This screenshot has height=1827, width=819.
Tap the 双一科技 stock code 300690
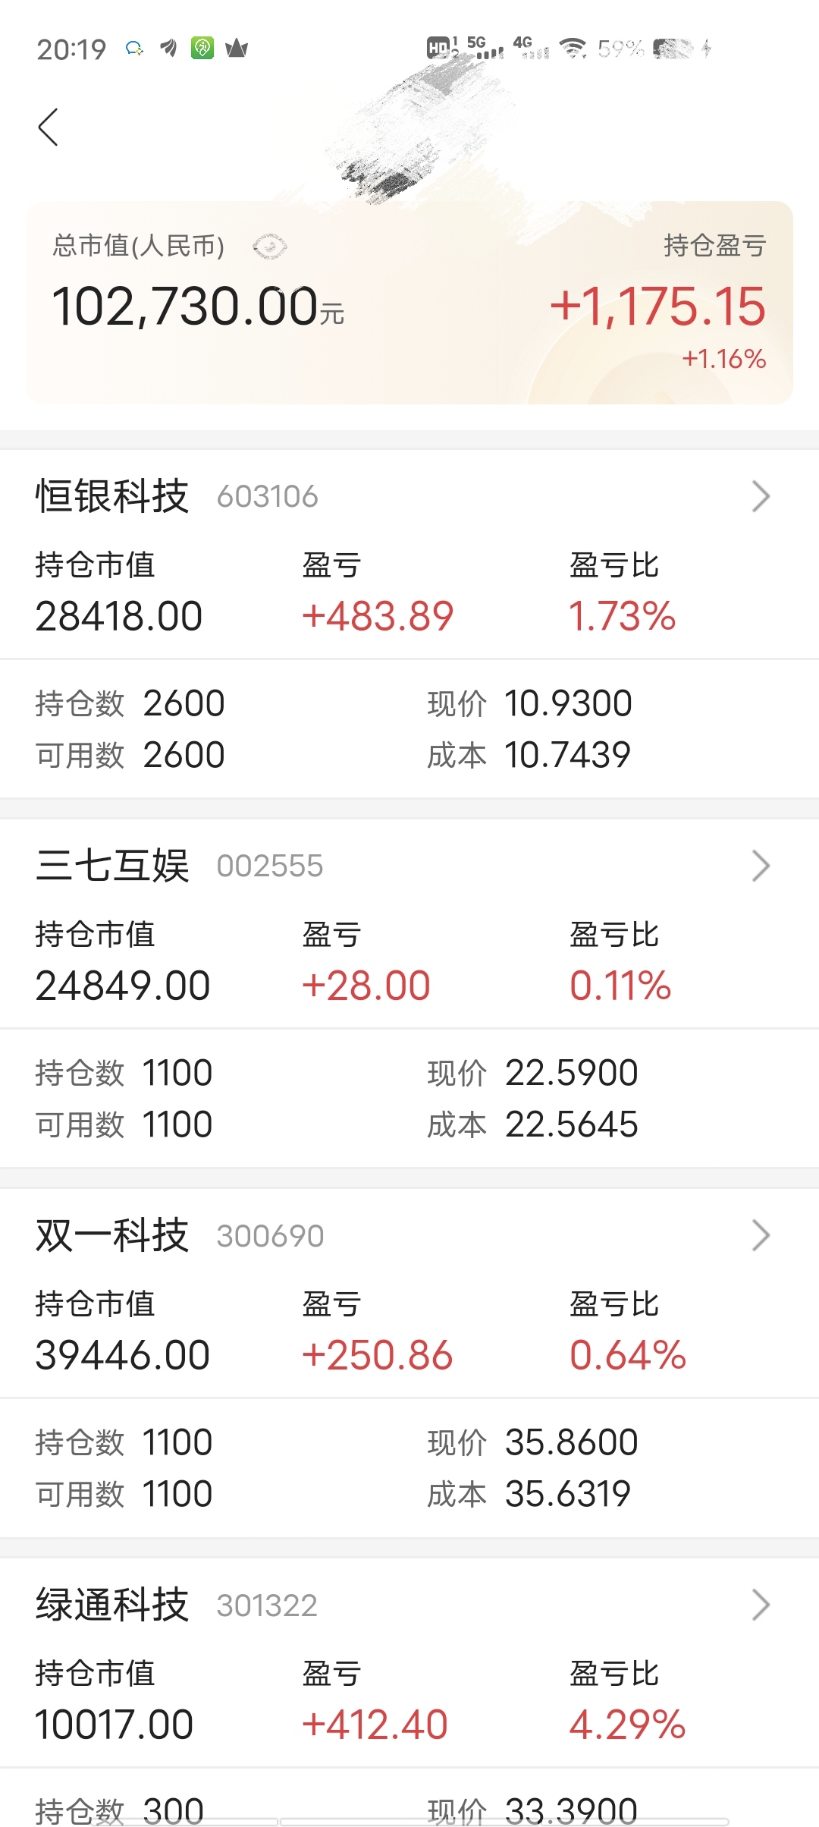point(270,1236)
